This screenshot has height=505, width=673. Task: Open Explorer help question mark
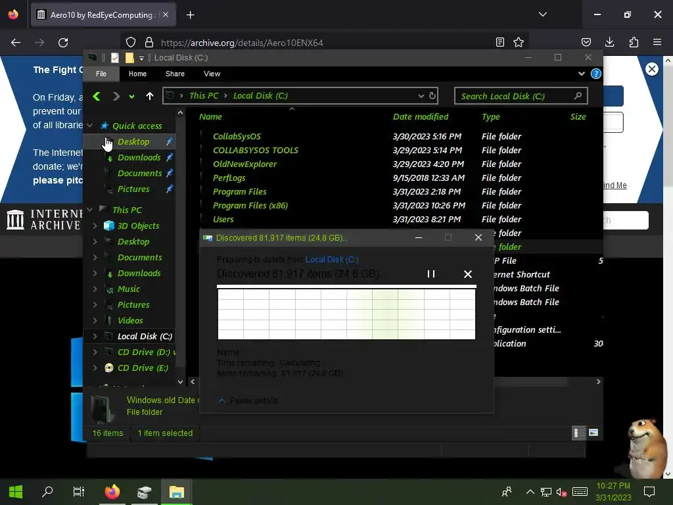pos(595,74)
